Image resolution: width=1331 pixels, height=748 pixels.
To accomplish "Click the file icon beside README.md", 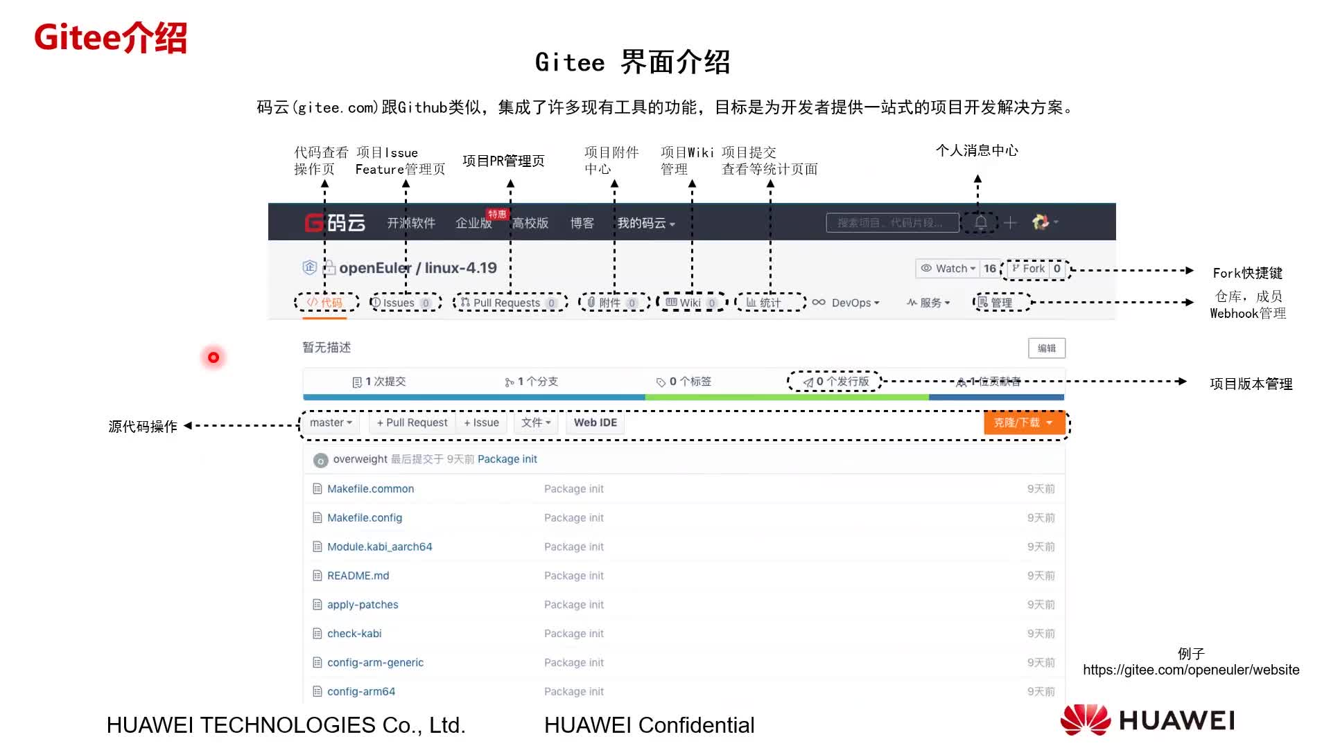I will tap(317, 576).
